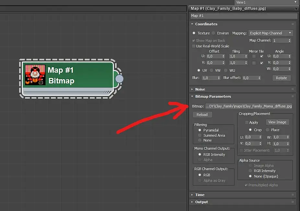Click the Bitmap Parameters rollout grip icon

point(293,96)
